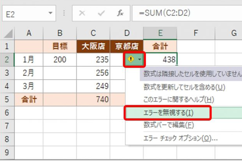Click the cell containing 438
The image size is (242, 161).
click(x=161, y=60)
